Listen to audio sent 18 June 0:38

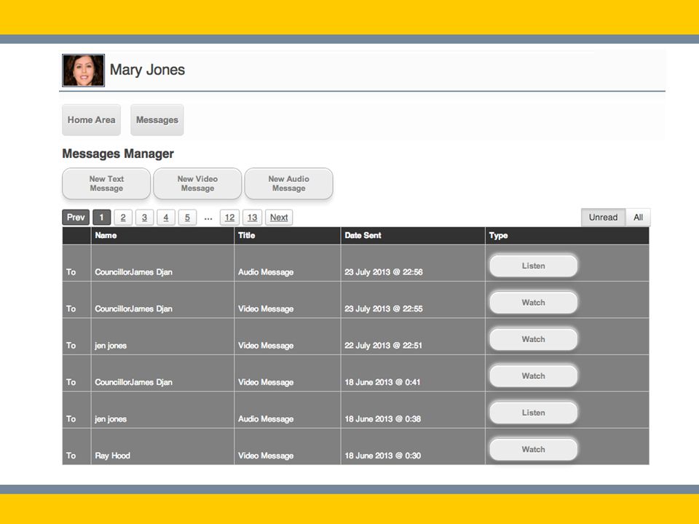point(534,413)
